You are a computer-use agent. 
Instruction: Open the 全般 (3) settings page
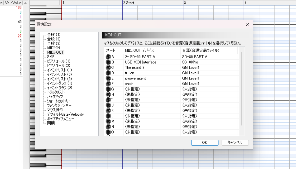(x=54, y=43)
